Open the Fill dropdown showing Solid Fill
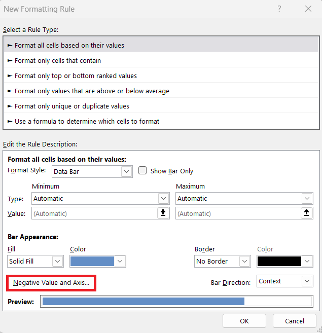 click(x=35, y=261)
